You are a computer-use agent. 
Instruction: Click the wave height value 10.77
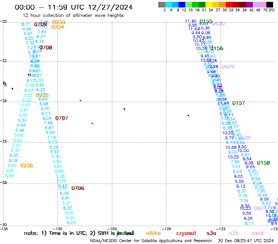pos(200,44)
